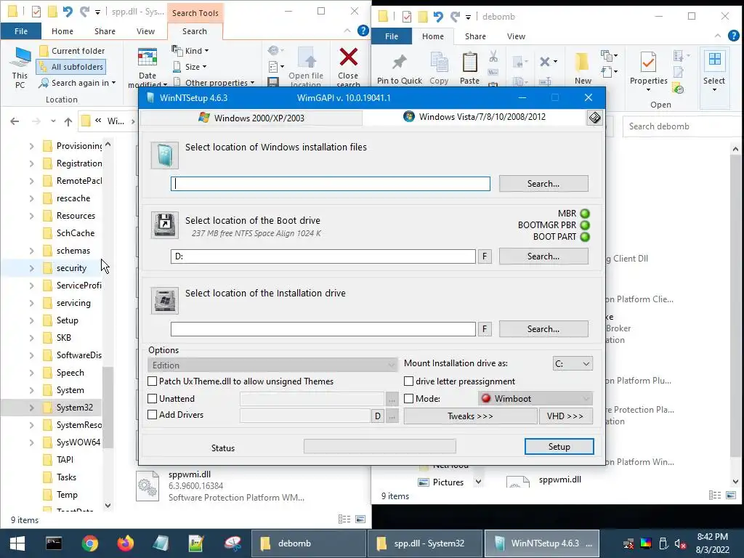Open Home tab in spp.dll Explorer window
The height and width of the screenshot is (558, 744).
pyautogui.click(x=62, y=31)
